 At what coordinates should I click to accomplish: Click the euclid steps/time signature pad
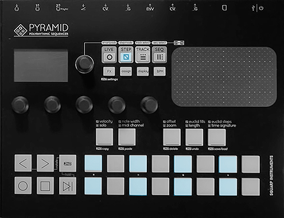tap(217, 137)
